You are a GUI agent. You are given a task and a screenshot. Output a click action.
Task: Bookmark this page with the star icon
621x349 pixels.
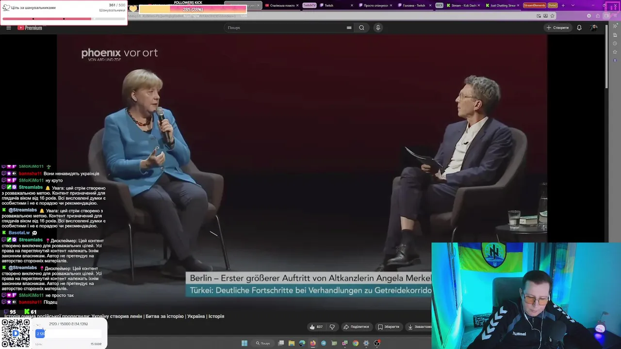(x=552, y=16)
